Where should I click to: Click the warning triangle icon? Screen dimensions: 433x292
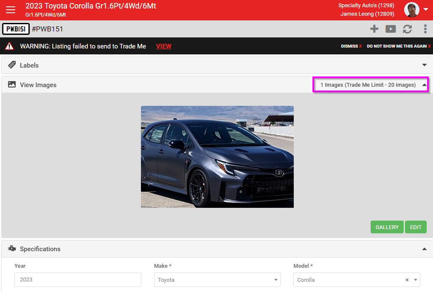(x=9, y=46)
